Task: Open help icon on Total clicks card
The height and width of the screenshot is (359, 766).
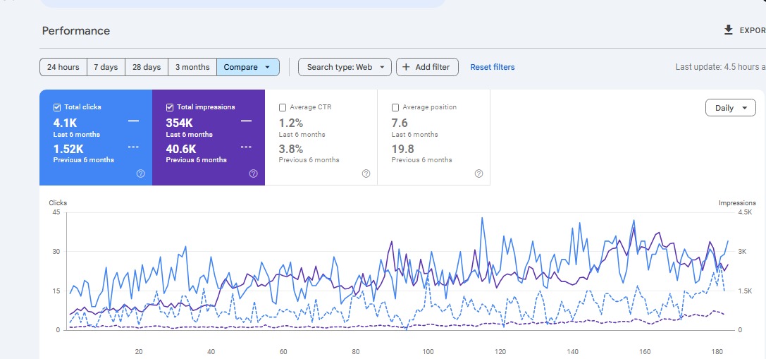Action: click(x=140, y=174)
